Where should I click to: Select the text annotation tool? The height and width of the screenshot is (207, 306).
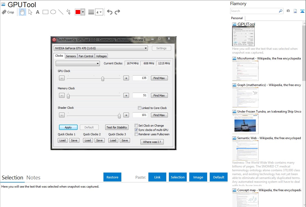[38, 12]
